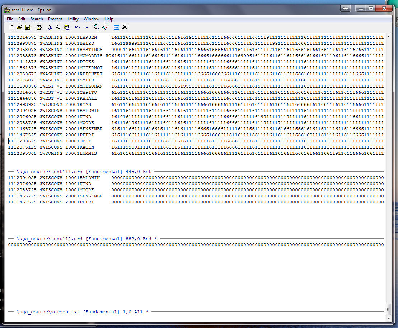Click the double-arrow button in the title bar
The image size is (398, 328).
(x=345, y=8)
